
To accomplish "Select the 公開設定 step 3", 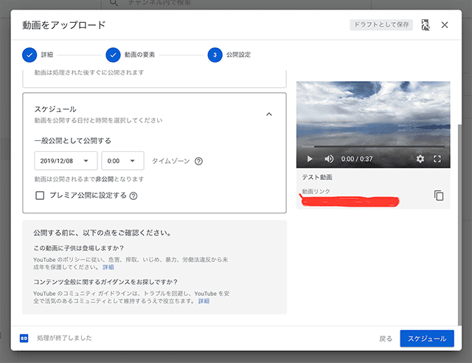I will [229, 55].
